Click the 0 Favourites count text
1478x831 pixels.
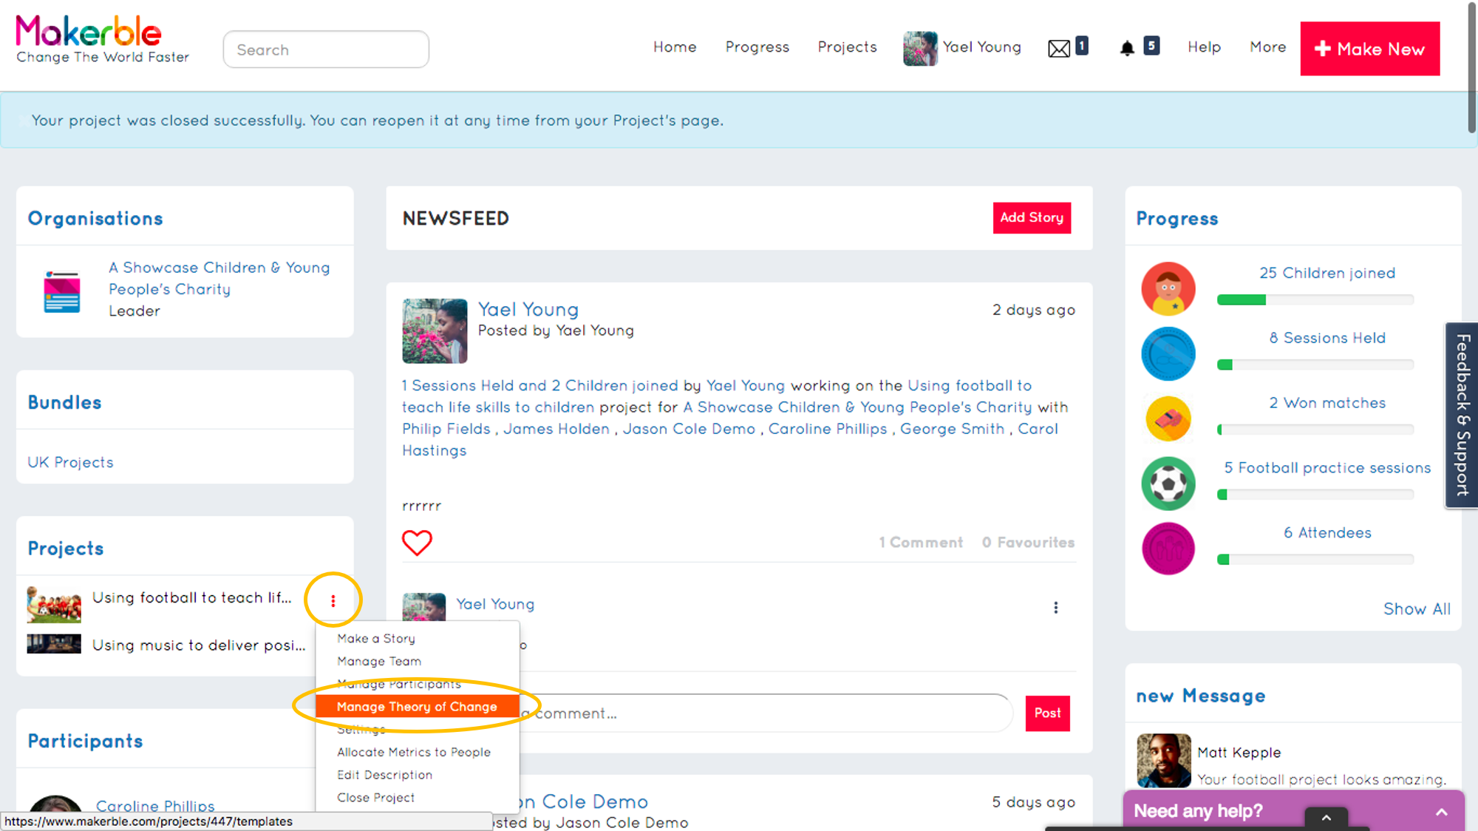(1028, 542)
